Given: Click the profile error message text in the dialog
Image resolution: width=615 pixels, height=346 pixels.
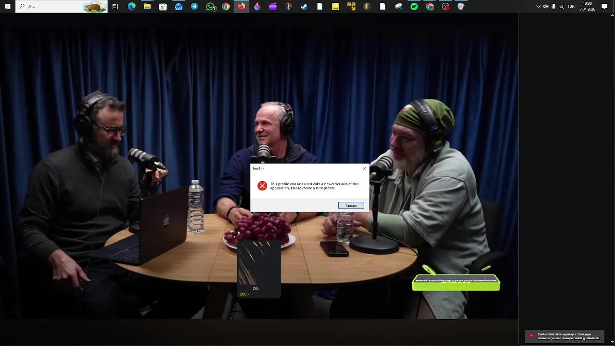Looking at the screenshot, I should 314,186.
